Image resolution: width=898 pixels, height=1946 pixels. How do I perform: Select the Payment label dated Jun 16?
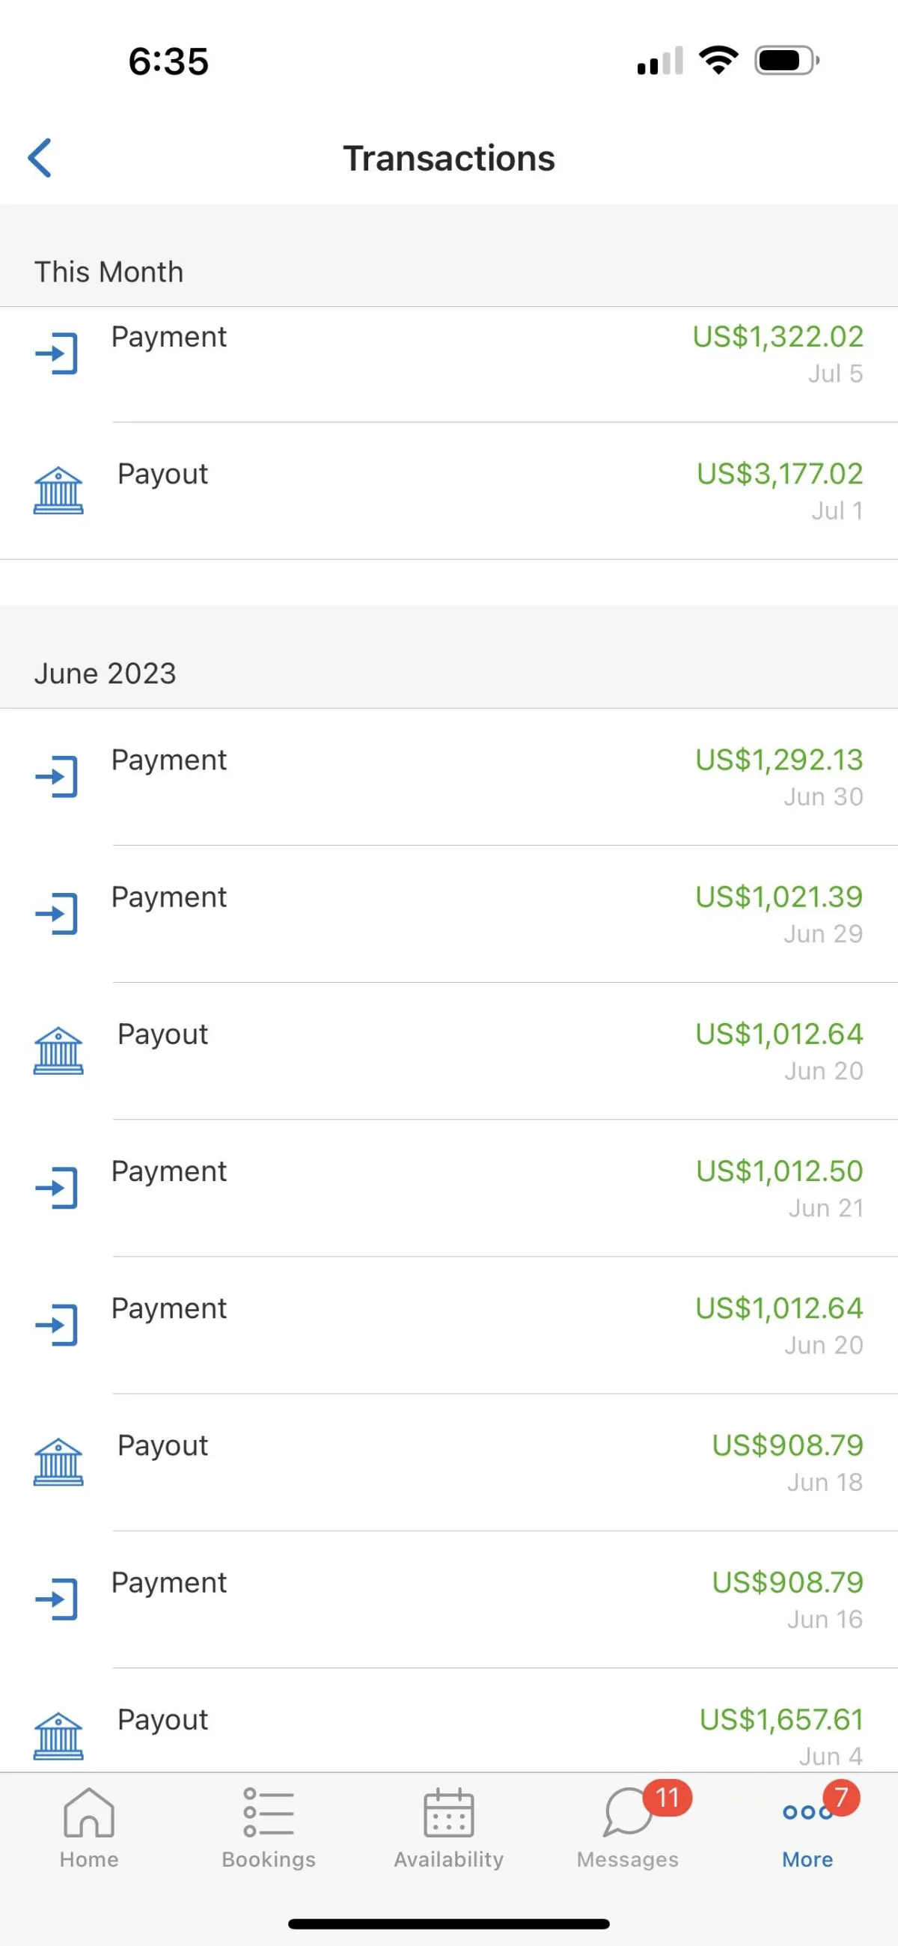pos(168,1583)
